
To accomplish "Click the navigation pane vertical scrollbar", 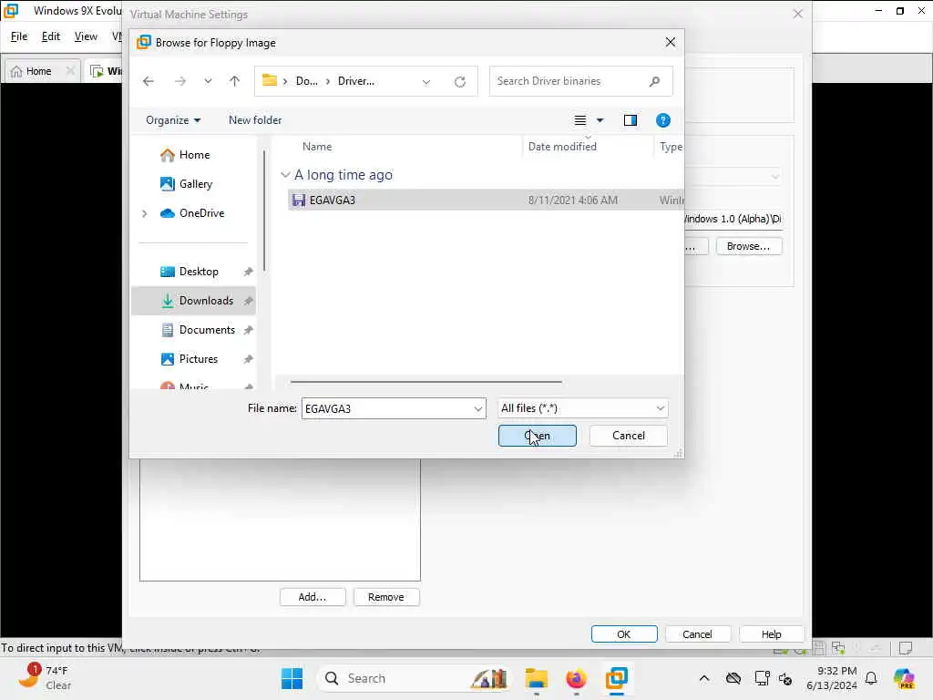I will pyautogui.click(x=263, y=211).
